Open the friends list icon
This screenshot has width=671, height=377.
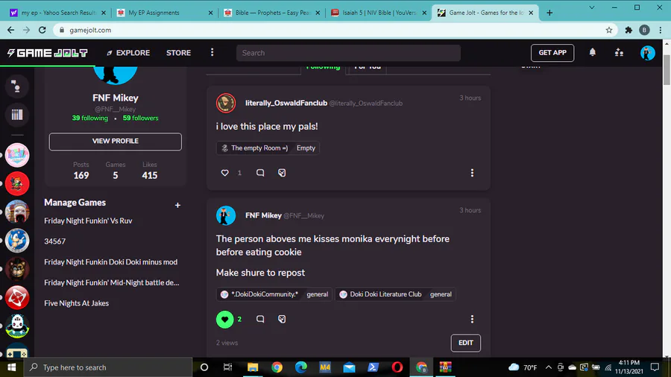click(x=619, y=53)
